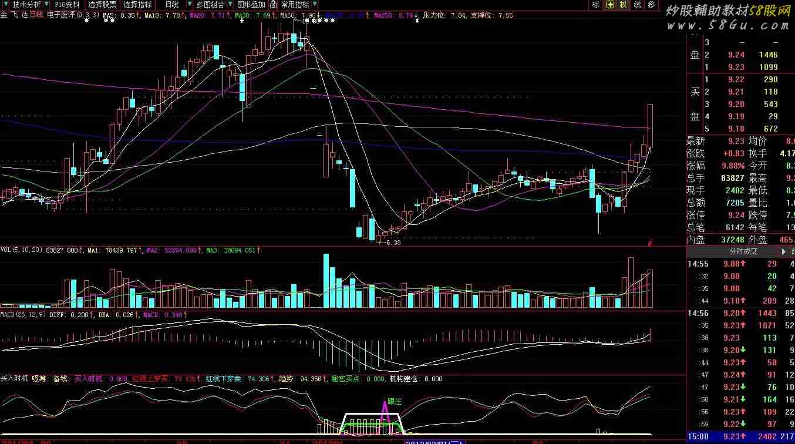
Task: Click the 14:55 trade row
Action: click(740, 264)
